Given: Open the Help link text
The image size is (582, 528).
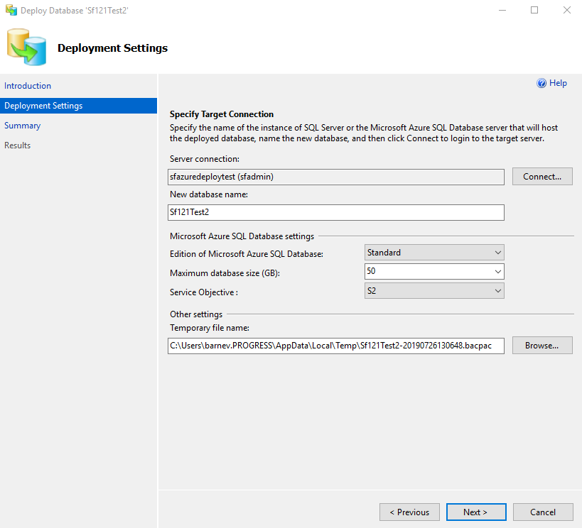Looking at the screenshot, I should click(559, 83).
